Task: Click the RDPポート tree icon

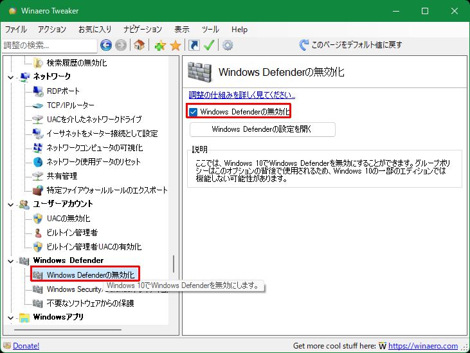Action: pos(38,91)
